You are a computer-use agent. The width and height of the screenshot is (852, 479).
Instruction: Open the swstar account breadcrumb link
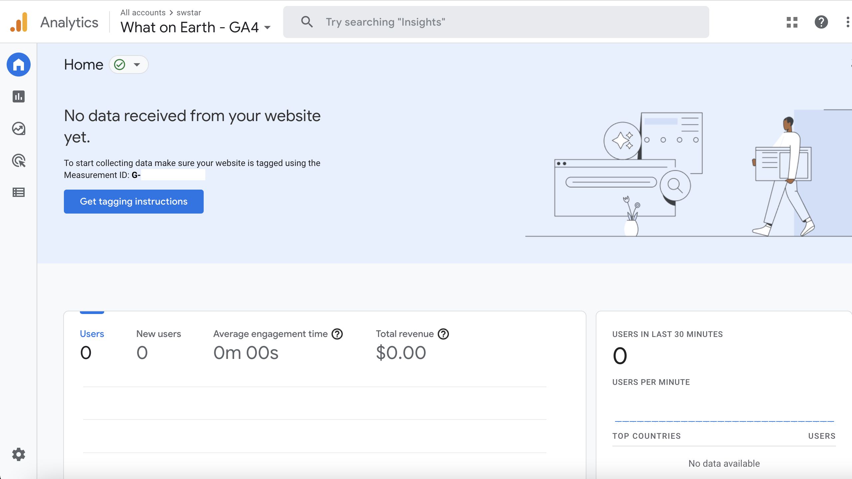coord(188,12)
